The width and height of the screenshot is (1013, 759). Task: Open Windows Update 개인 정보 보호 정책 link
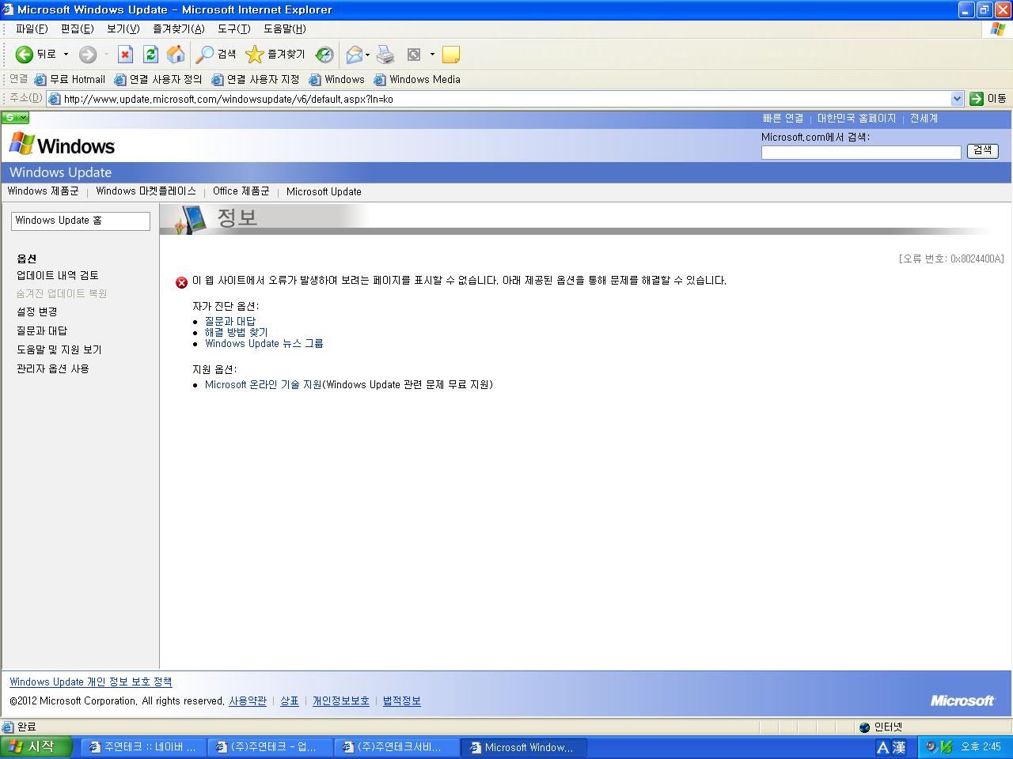(90, 682)
